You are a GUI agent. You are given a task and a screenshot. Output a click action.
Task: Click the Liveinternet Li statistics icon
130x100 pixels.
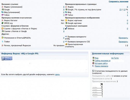93,71
